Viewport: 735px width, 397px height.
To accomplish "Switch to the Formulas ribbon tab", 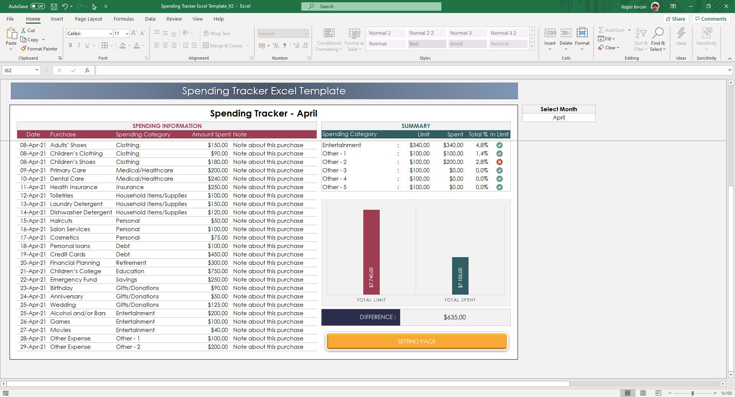I will [x=123, y=19].
